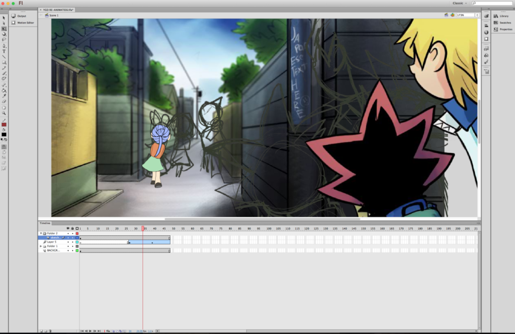Select the Deco tool

pyautogui.click(x=4, y=78)
